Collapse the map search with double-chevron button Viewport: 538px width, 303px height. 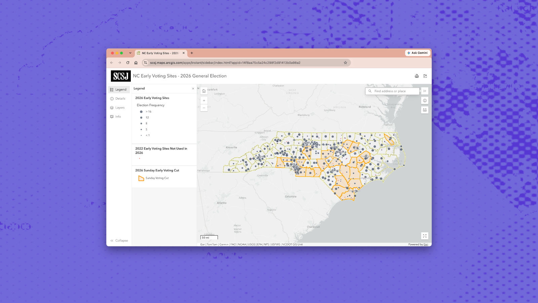pos(425,91)
